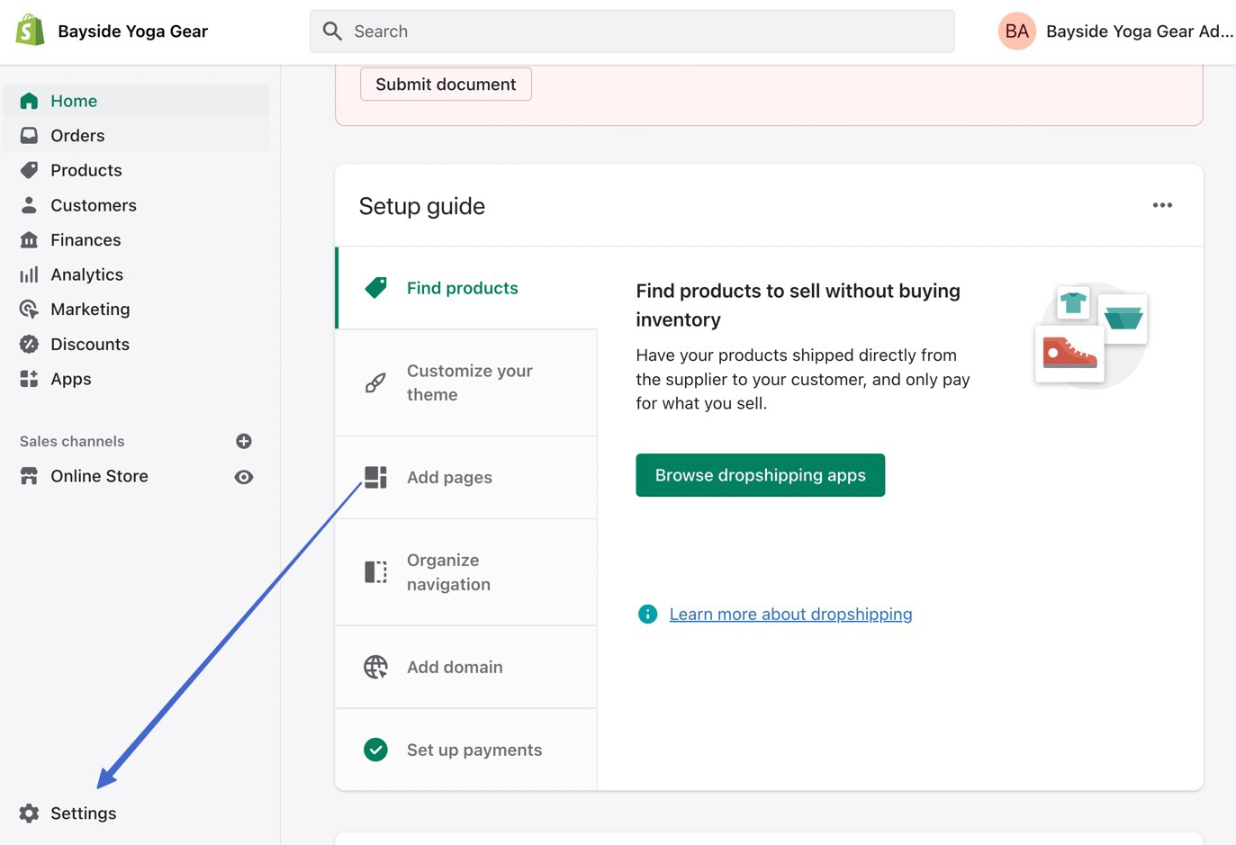Toggle the Set up payments checkmark
This screenshot has height=845, width=1236.
[375, 750]
